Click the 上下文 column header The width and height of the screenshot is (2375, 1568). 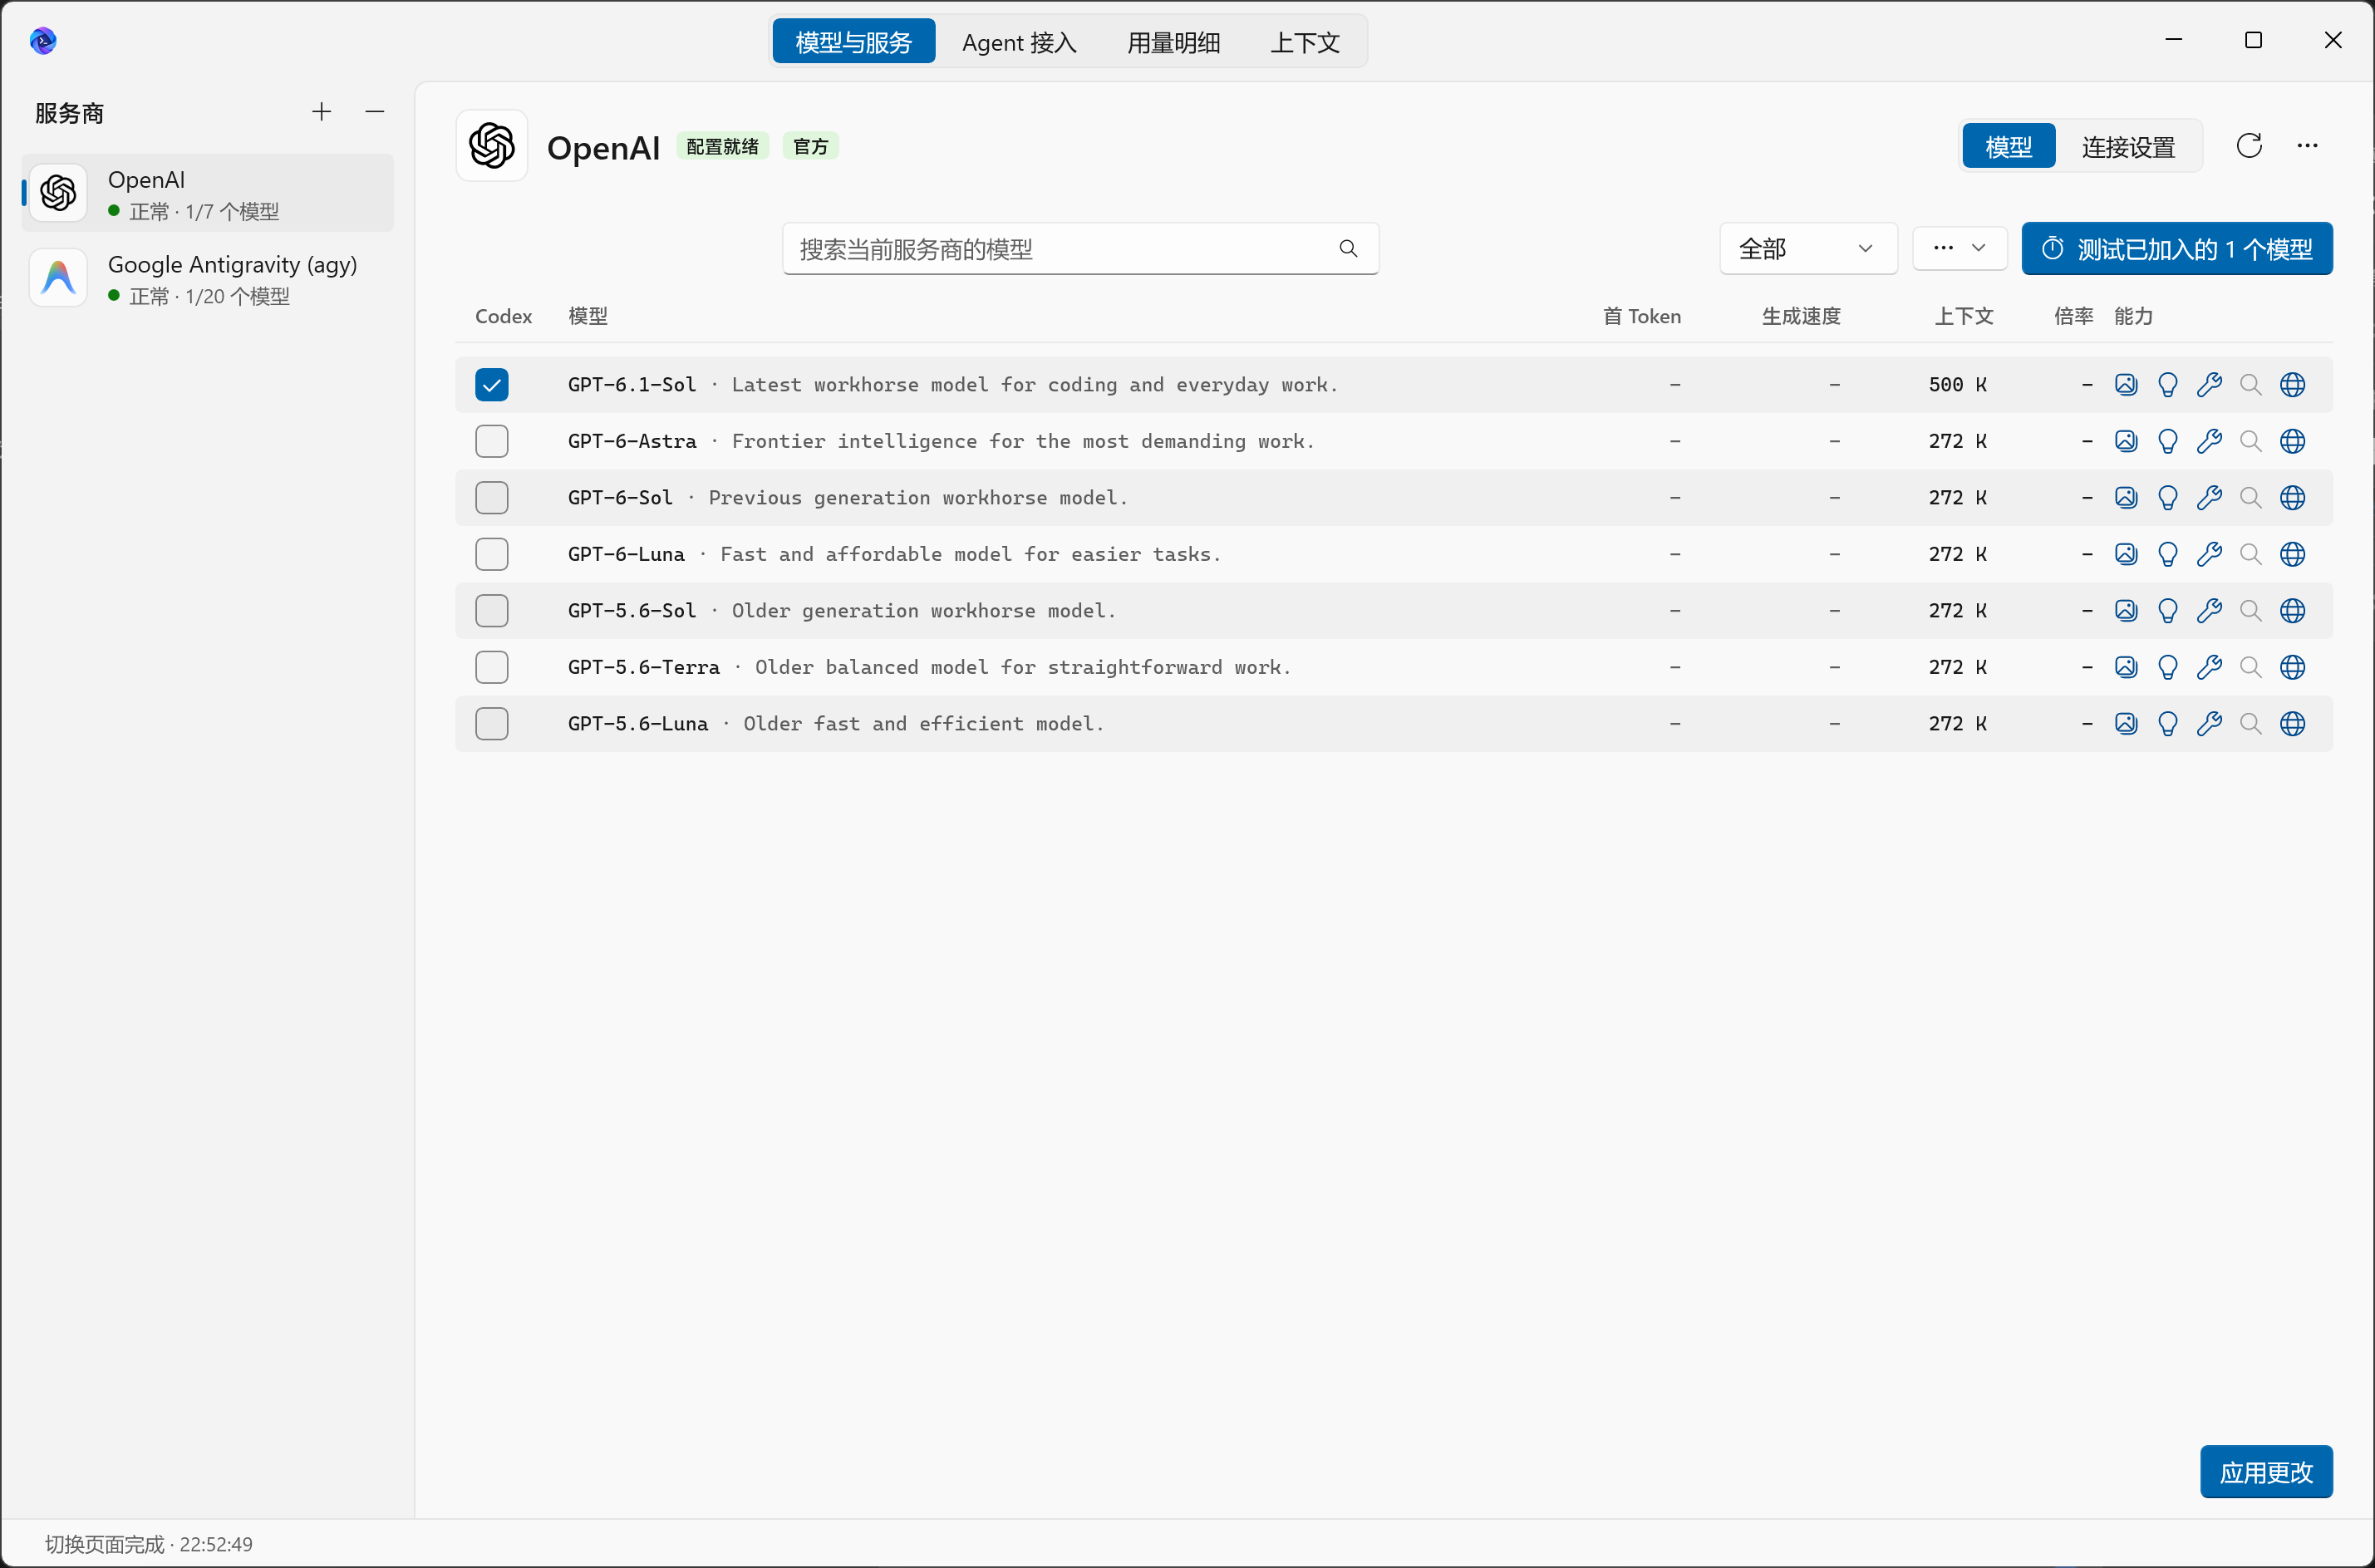coord(1964,316)
